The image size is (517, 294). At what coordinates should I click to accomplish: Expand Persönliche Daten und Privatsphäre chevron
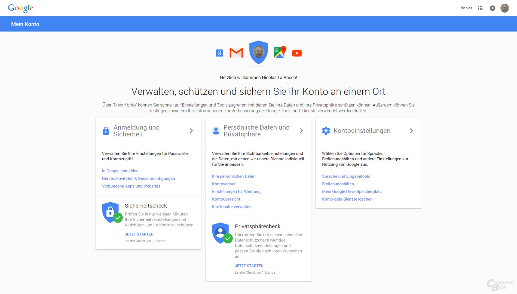pyautogui.click(x=301, y=131)
